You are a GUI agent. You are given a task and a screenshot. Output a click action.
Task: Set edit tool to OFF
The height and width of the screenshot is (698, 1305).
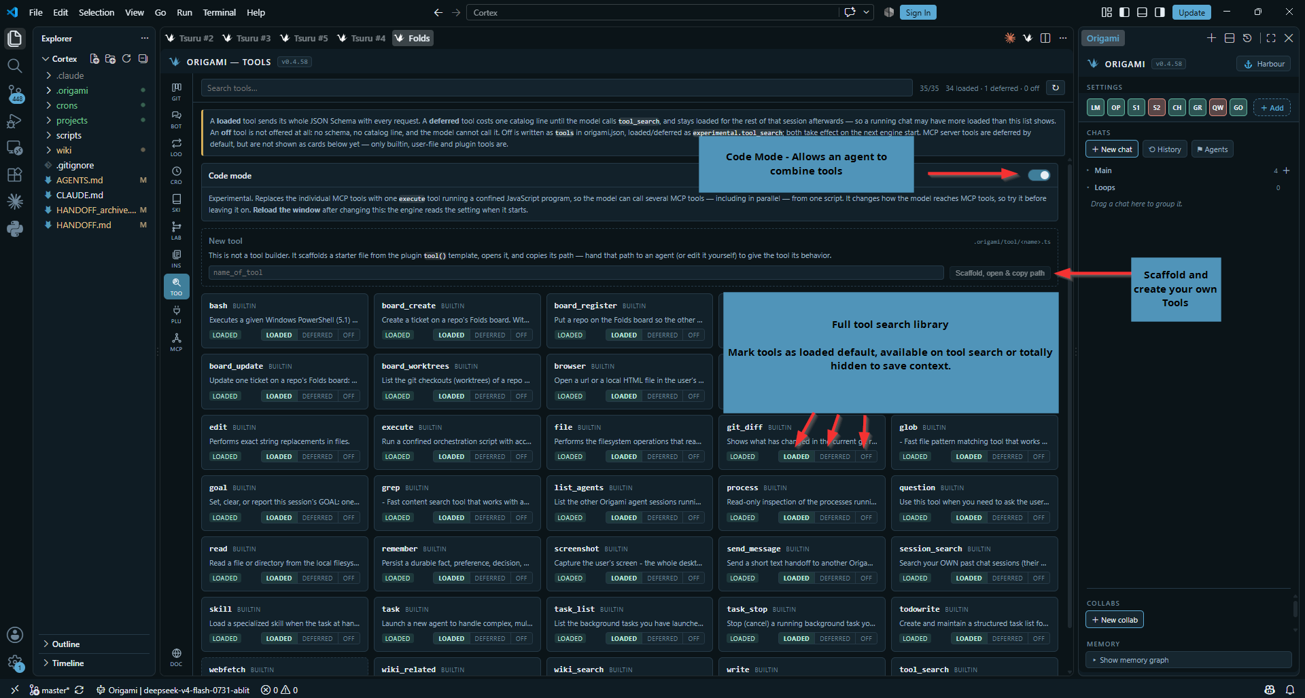(x=349, y=457)
